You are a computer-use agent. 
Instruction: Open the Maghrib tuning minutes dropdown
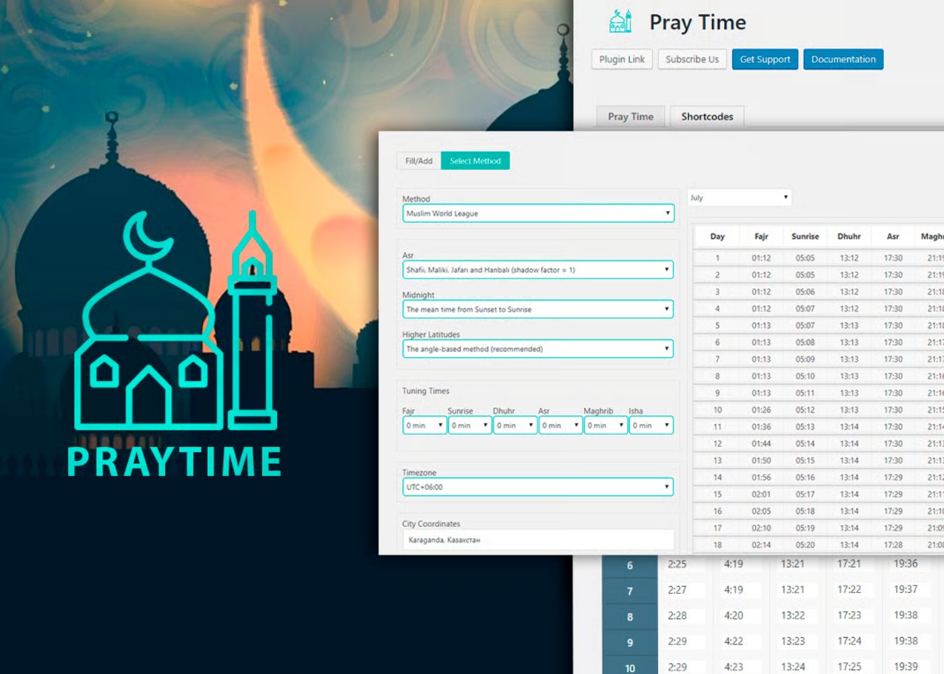(606, 425)
